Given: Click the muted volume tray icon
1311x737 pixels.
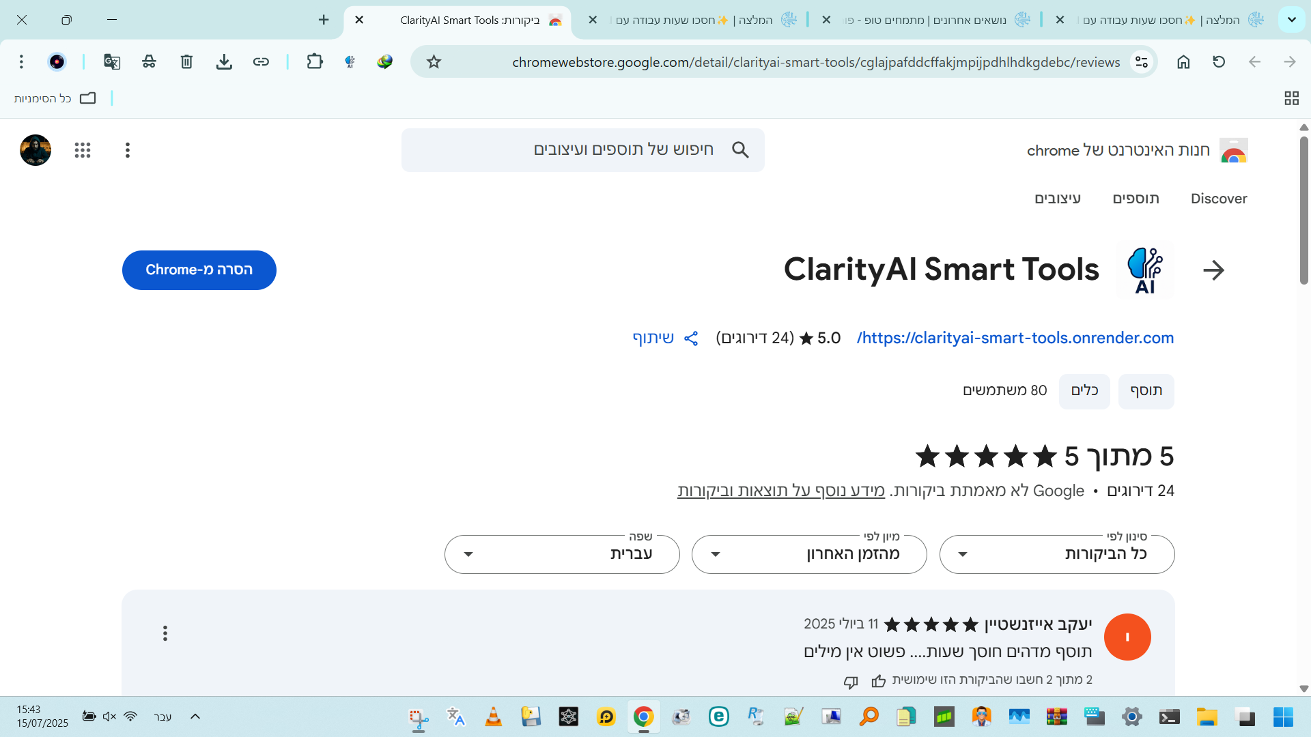Looking at the screenshot, I should [109, 717].
